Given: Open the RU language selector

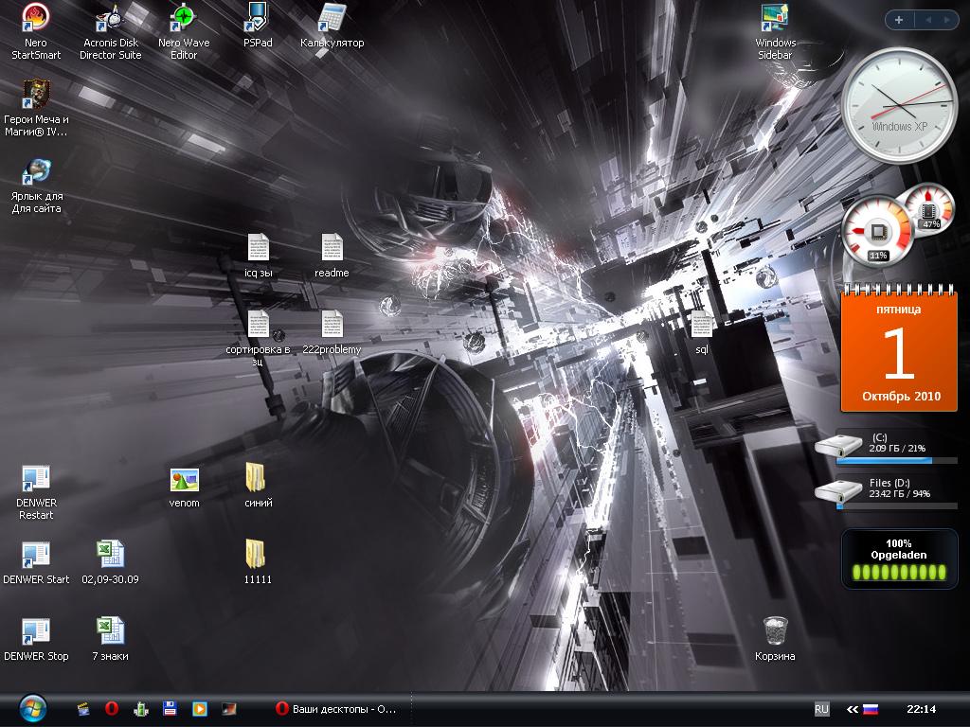Looking at the screenshot, I should tap(821, 709).
